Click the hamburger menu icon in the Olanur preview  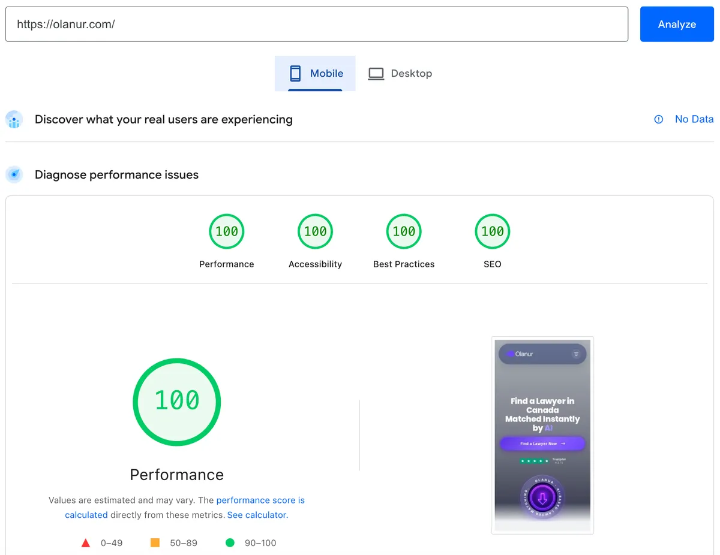[x=576, y=354]
